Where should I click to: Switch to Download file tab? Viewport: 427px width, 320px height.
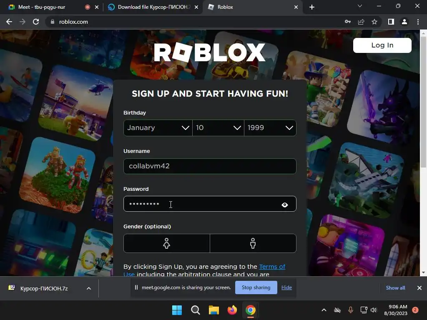(153, 7)
